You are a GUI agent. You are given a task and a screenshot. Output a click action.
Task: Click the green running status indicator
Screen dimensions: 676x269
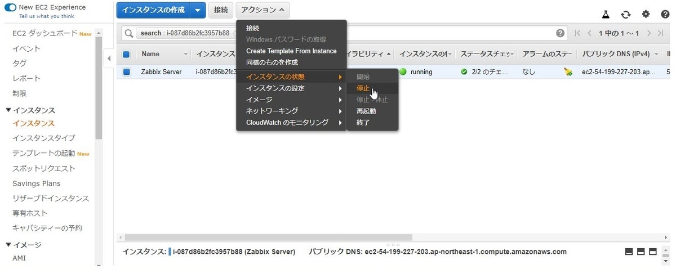tap(403, 72)
